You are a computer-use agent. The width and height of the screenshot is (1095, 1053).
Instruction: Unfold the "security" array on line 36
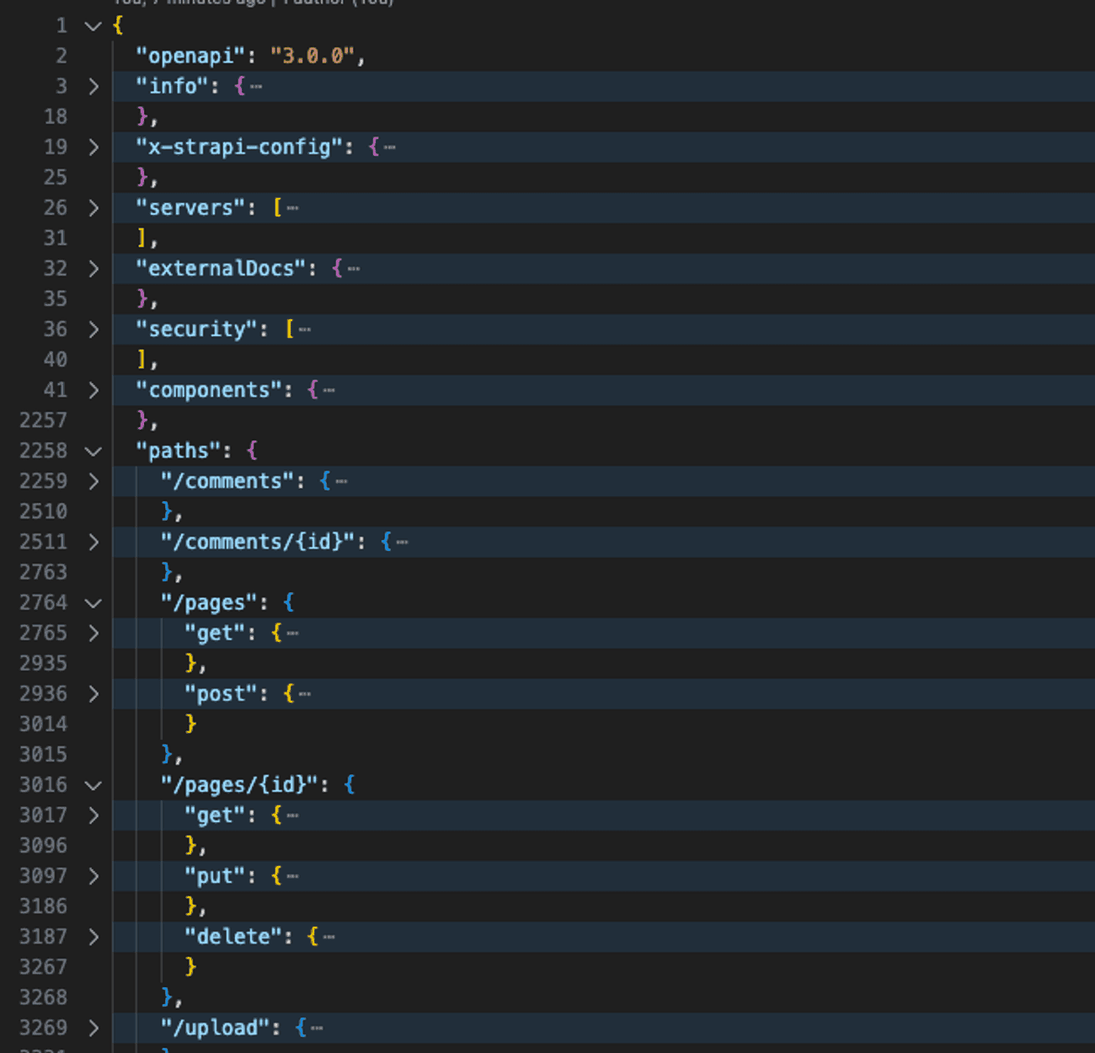tap(93, 329)
